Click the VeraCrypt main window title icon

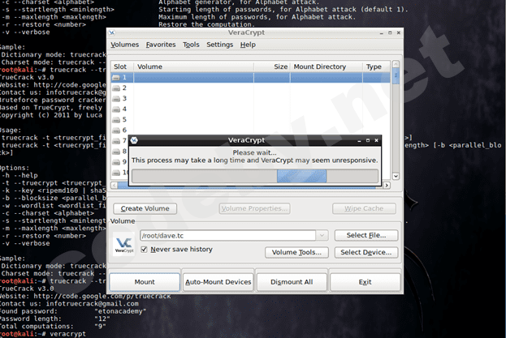click(x=112, y=32)
